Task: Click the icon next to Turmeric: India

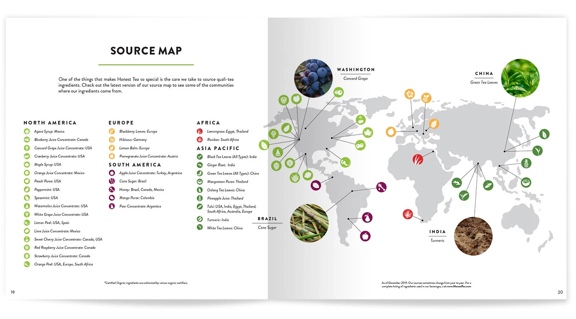Action: pyautogui.click(x=200, y=220)
